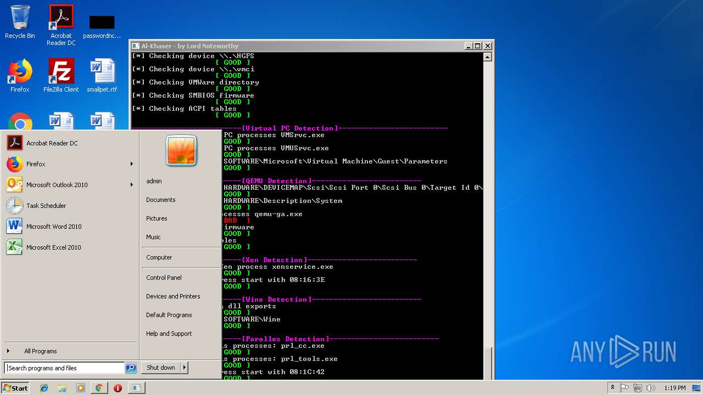Open Opera browser from taskbar
This screenshot has height=395, width=703.
pos(118,388)
